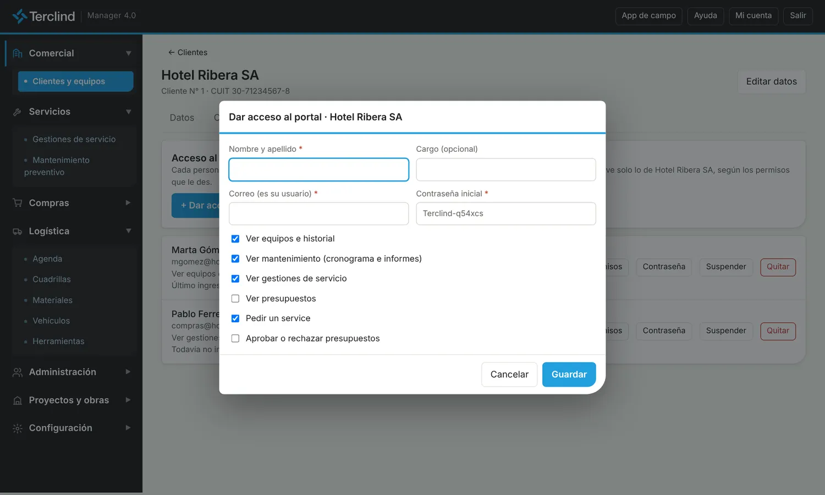Check Aprobar o rechazar presupuestos
Viewport: 825px width, 495px height.
pyautogui.click(x=235, y=338)
